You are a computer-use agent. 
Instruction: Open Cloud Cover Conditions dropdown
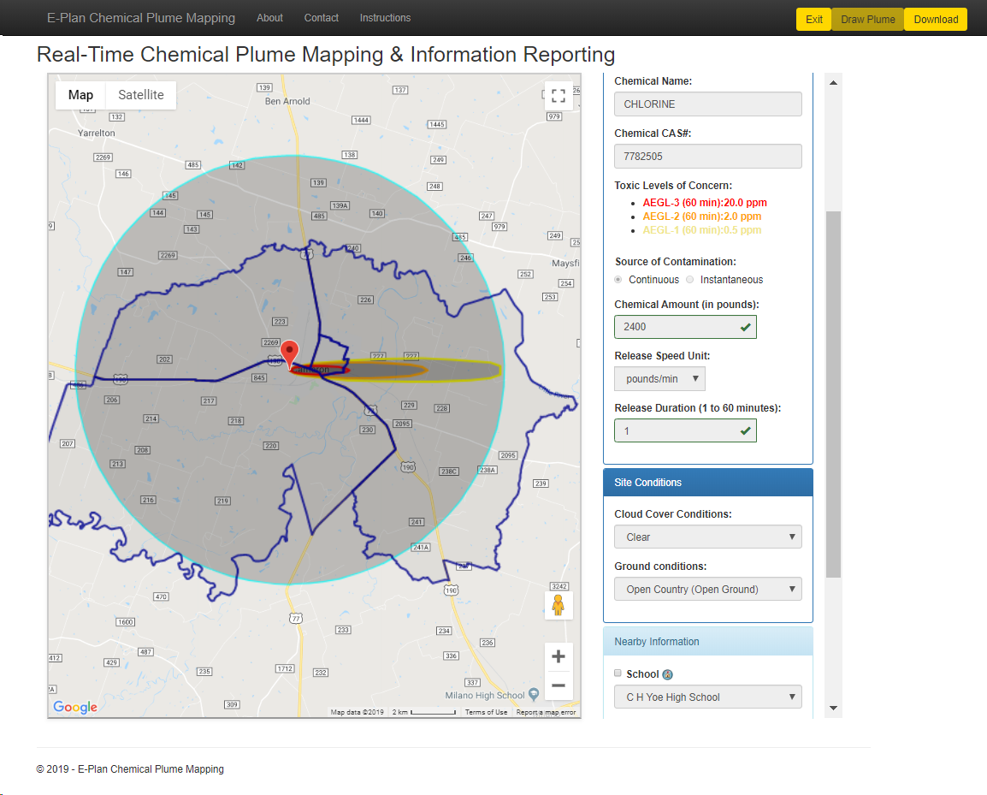pos(707,537)
